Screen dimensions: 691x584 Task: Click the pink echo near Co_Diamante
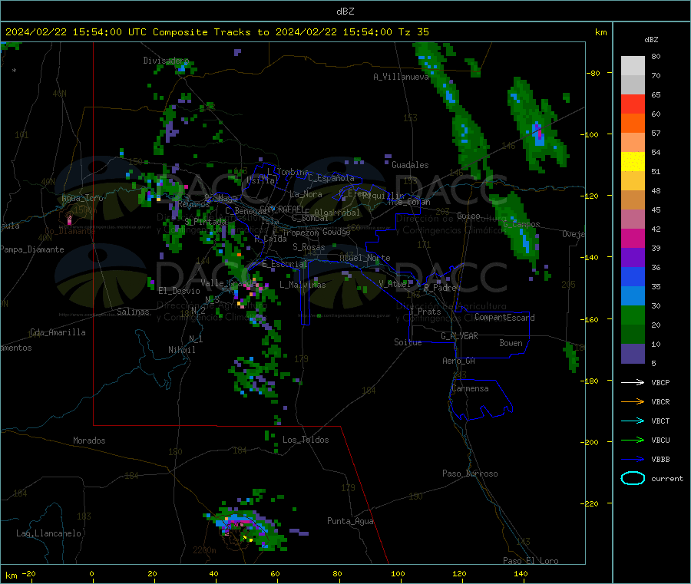point(69,219)
